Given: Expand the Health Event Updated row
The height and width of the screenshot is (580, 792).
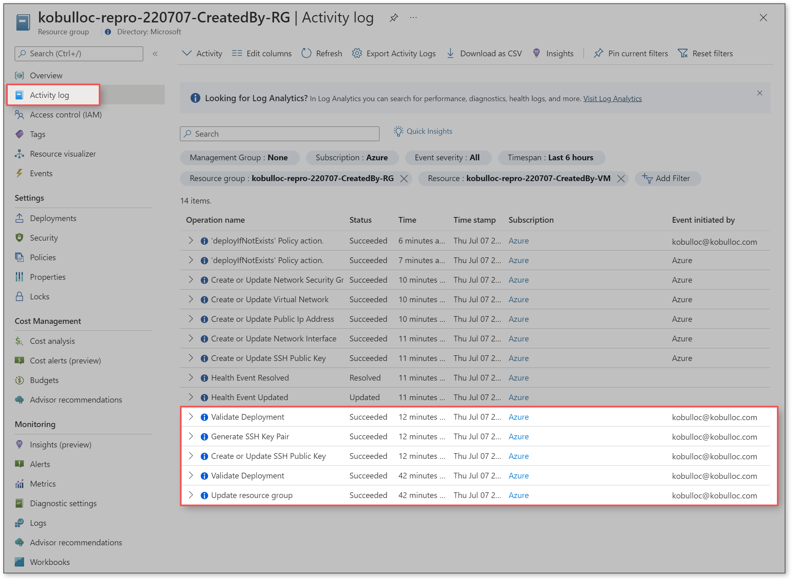Looking at the screenshot, I should click(x=191, y=397).
